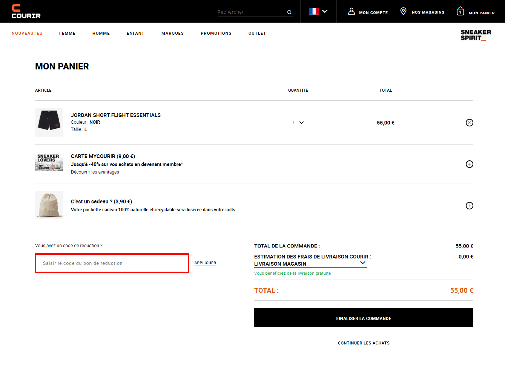Apply the discount code with Appliquer

205,263
